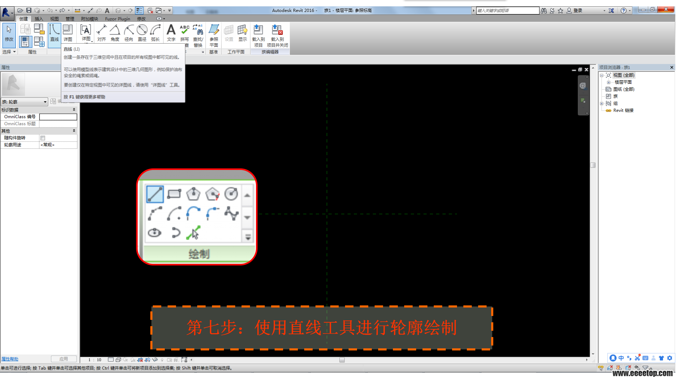The height and width of the screenshot is (380, 676).
Task: Select the 对齐 aligned dimension tool
Action: [x=102, y=33]
